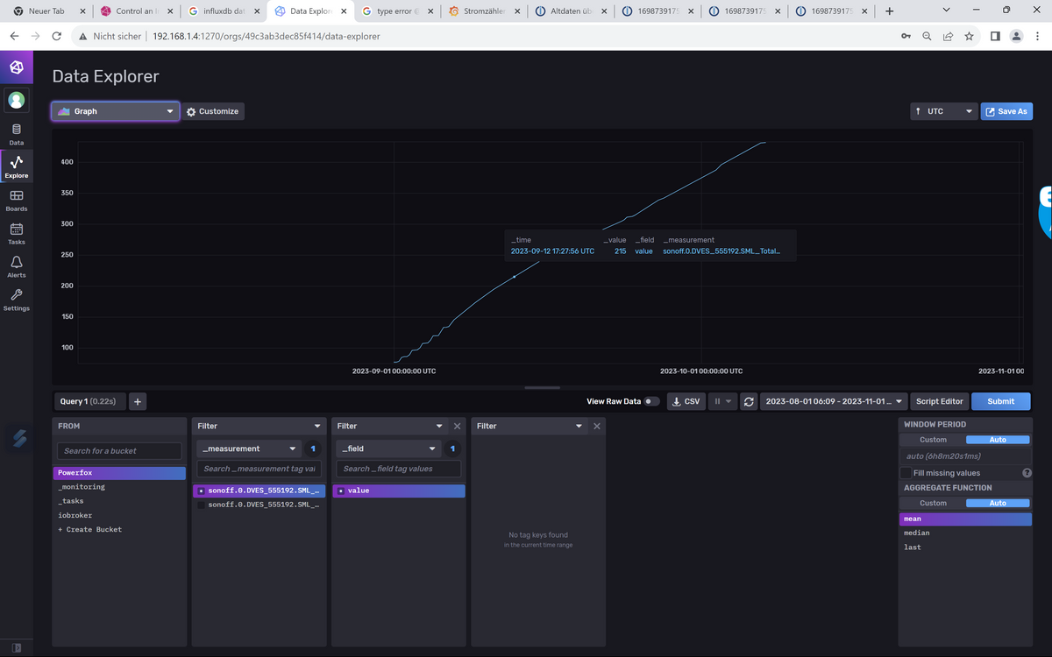Open the browser side panel icon
Screen dimensions: 1052x657
coord(995,36)
